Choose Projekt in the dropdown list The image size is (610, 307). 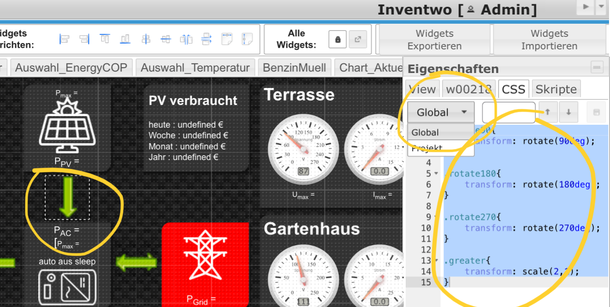[441, 148]
